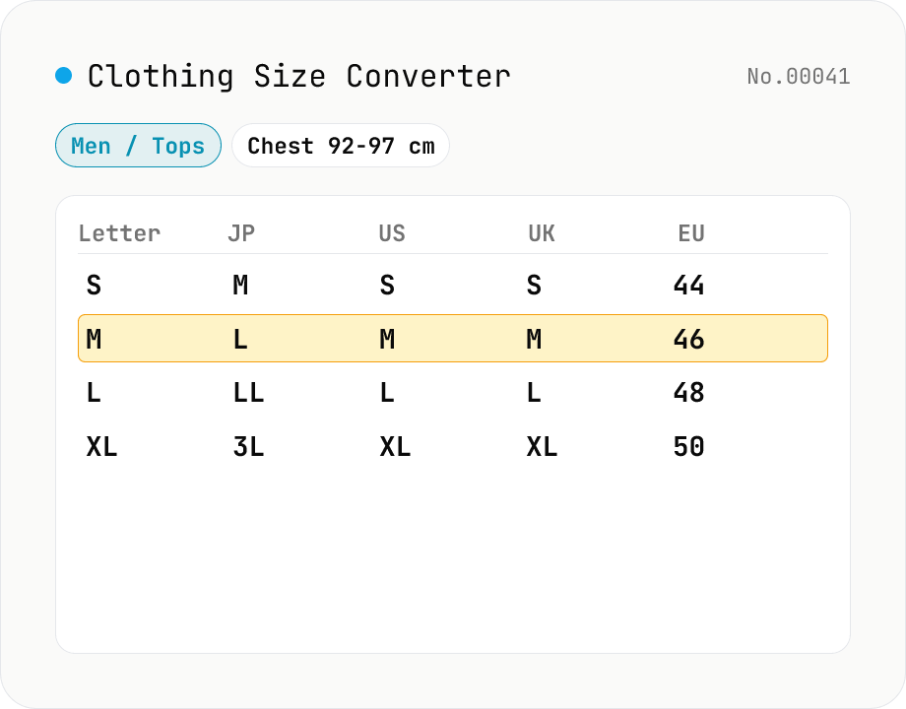The width and height of the screenshot is (906, 709).
Task: Click the EU size 50 cell
Action: tap(688, 447)
